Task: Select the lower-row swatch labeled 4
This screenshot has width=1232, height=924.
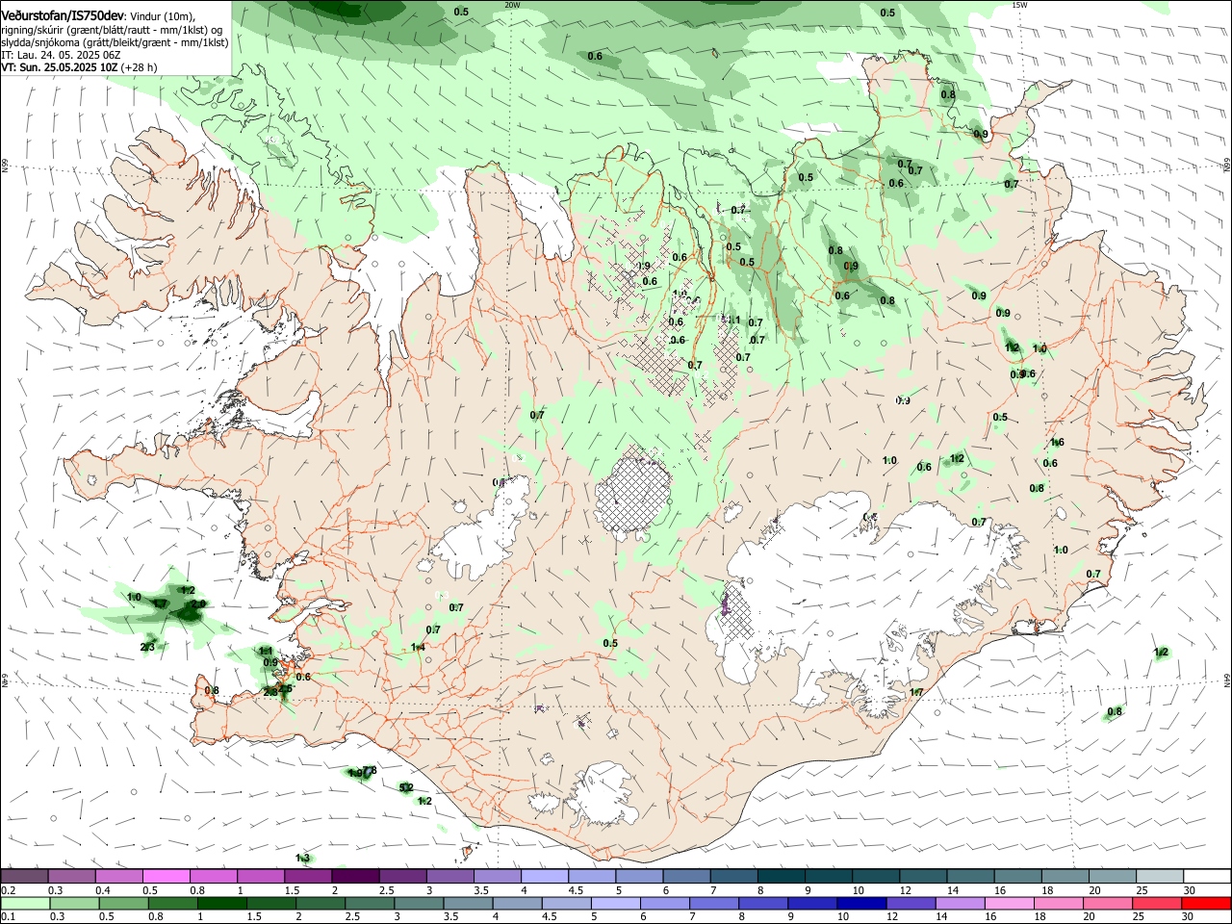Action: [517, 904]
